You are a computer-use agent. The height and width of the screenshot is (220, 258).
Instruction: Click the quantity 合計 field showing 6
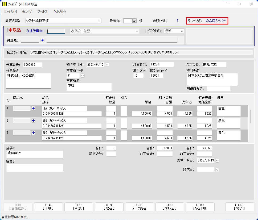[111, 148]
